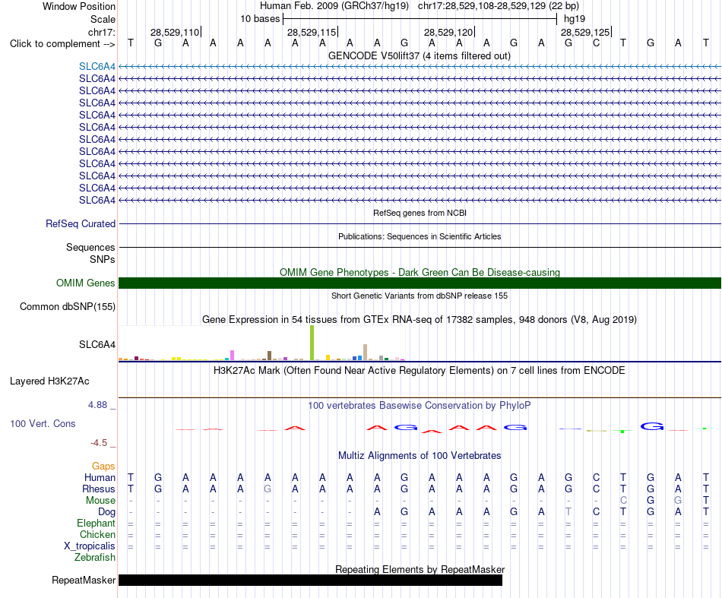Click the chr17:28,529,108-28,529,129 (22 bp) position text
The height and width of the screenshot is (598, 722).
(499, 6)
